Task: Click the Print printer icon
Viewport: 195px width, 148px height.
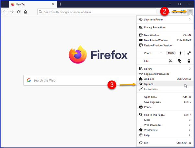Action: 141,107
